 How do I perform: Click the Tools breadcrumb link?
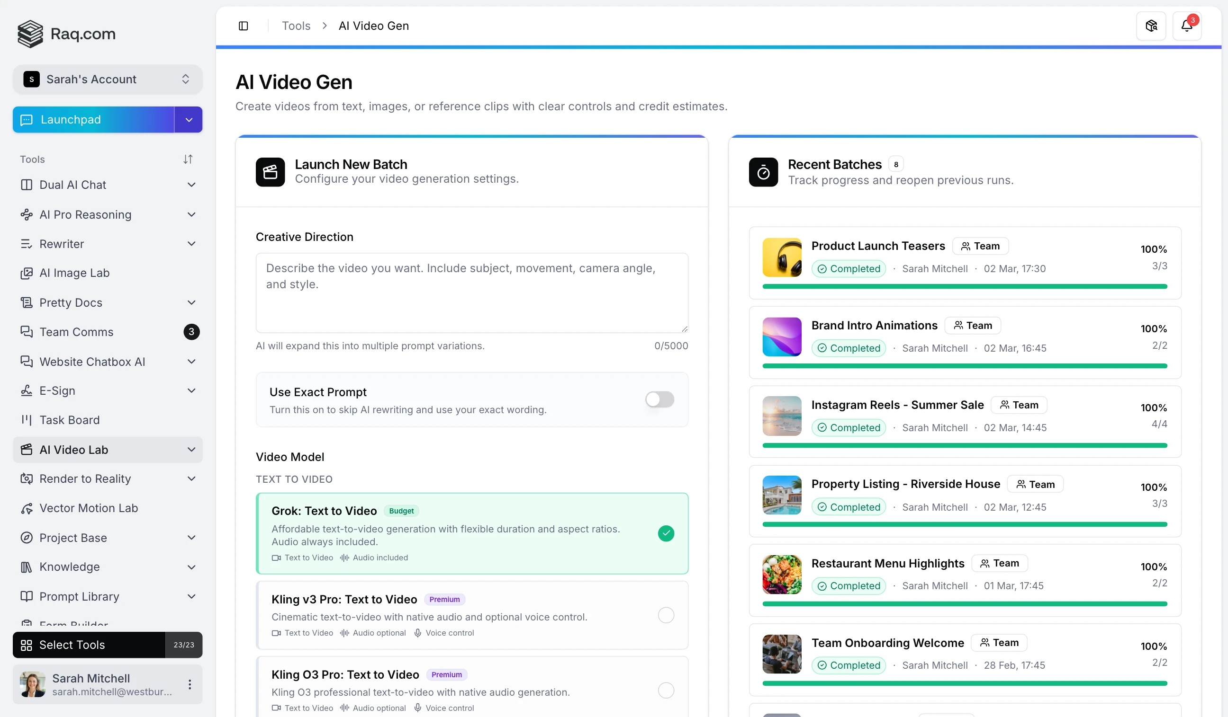click(295, 25)
